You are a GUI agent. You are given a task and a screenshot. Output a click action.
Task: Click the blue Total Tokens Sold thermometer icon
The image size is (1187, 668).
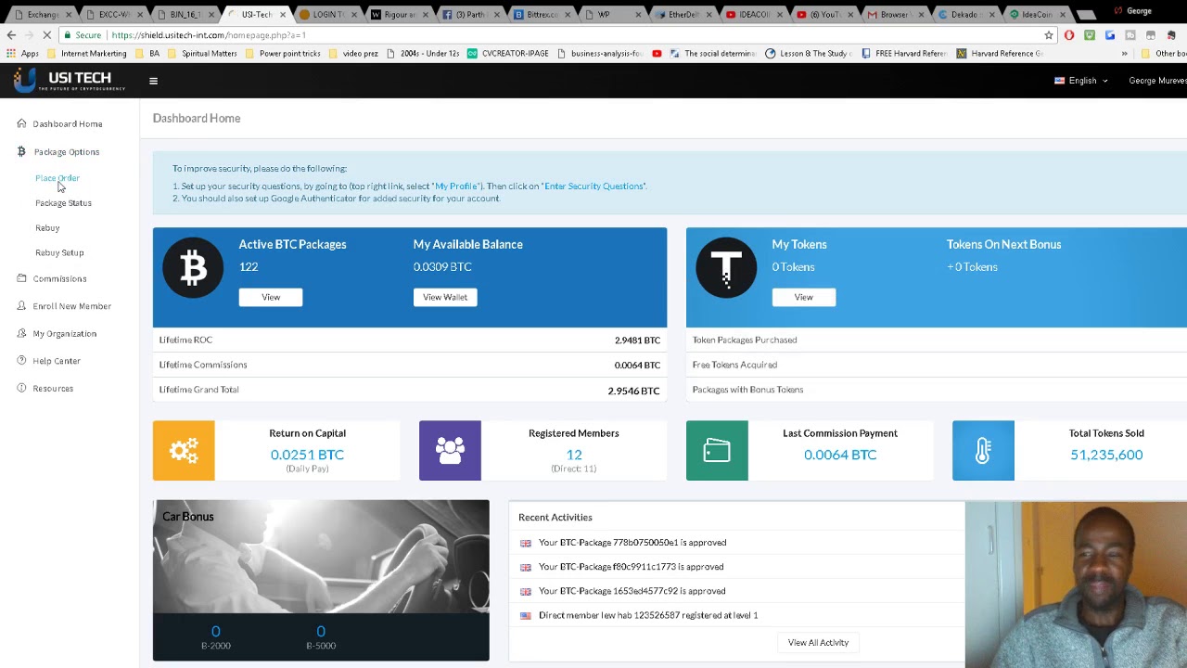983,451
